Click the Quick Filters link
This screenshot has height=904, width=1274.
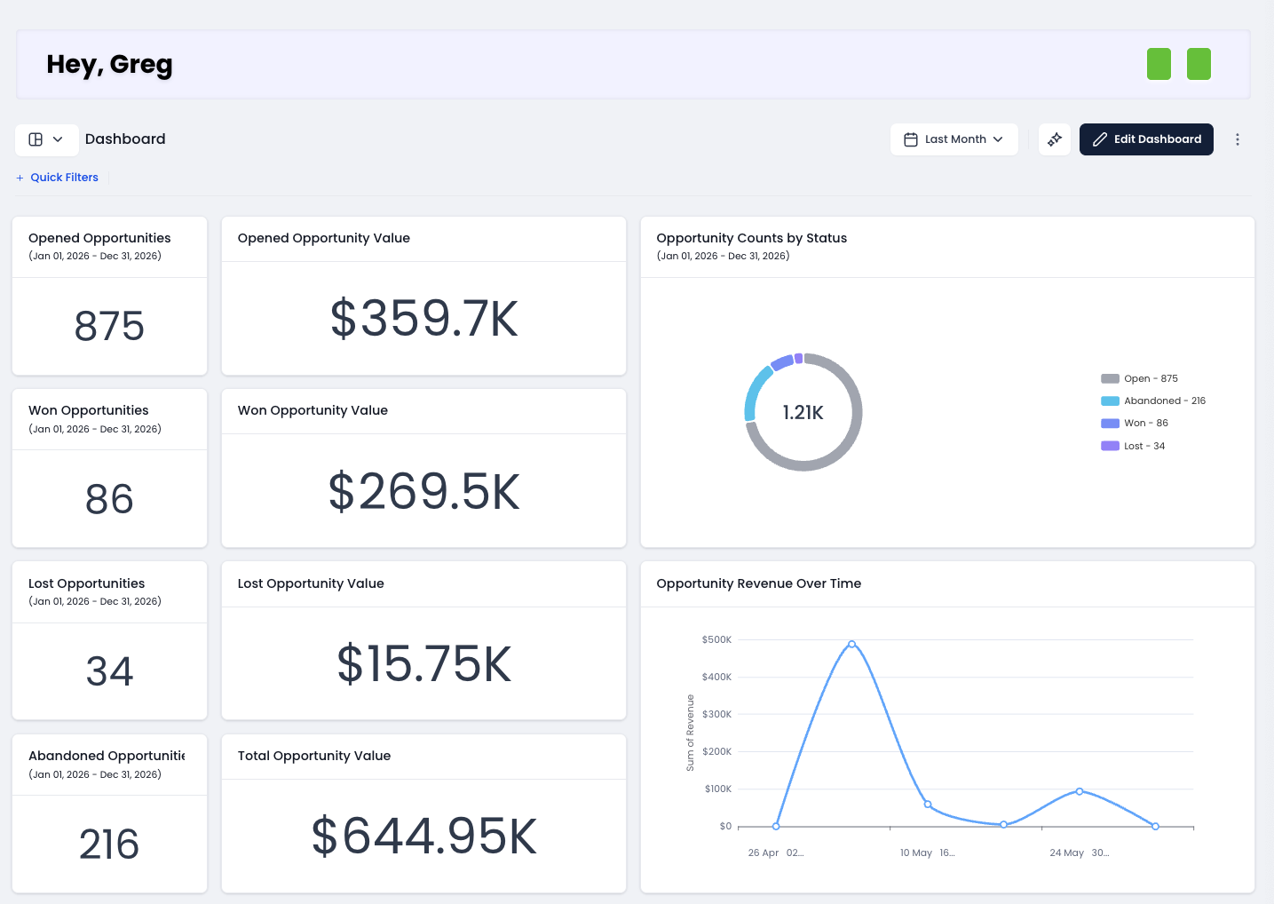pyautogui.click(x=57, y=178)
